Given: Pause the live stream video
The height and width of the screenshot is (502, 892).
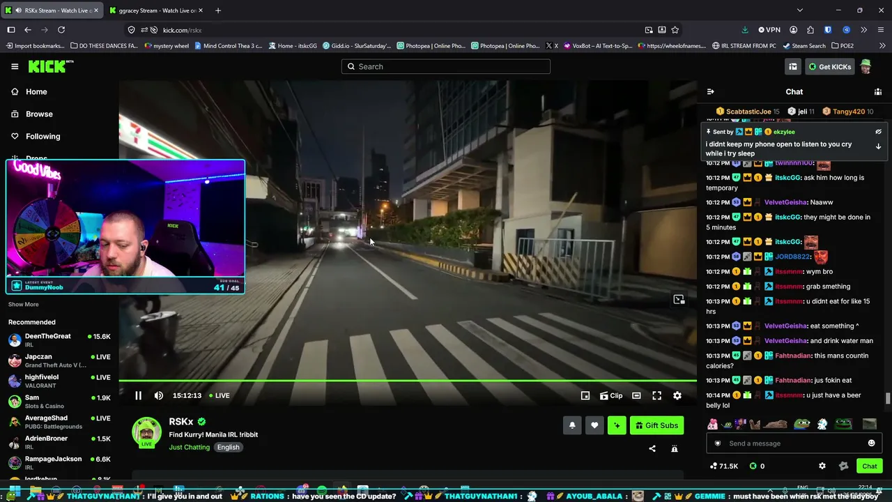Looking at the screenshot, I should (x=138, y=395).
